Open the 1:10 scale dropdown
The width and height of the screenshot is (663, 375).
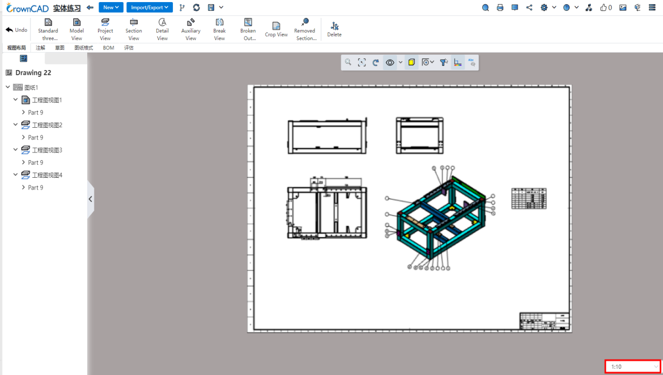click(x=633, y=367)
